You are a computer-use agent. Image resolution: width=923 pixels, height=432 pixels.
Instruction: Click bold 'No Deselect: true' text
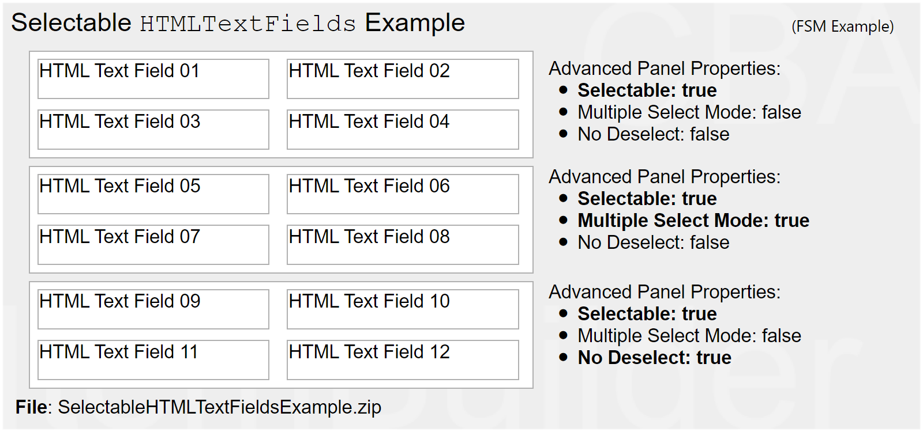click(654, 358)
